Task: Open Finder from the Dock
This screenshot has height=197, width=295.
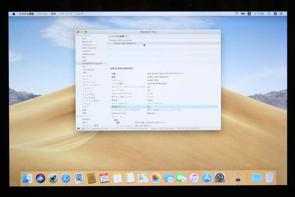Action: click(x=27, y=178)
